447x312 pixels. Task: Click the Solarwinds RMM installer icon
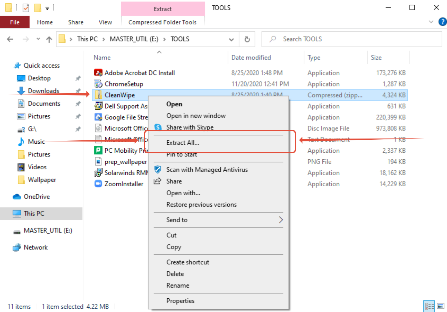[x=98, y=173]
